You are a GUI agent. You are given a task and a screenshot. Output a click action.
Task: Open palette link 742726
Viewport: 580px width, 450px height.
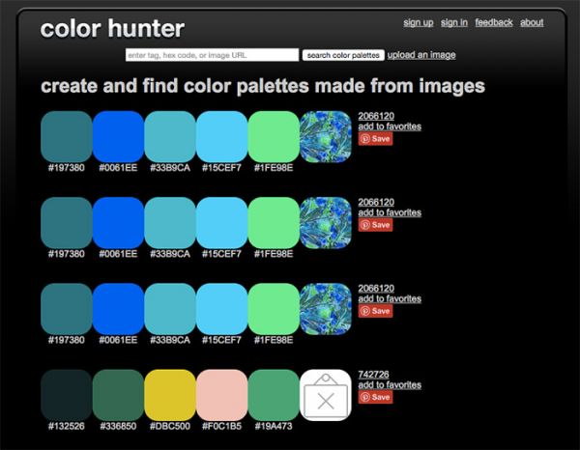[x=373, y=375]
